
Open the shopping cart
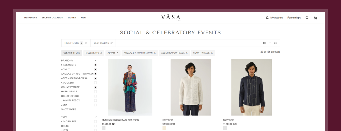[315, 18]
